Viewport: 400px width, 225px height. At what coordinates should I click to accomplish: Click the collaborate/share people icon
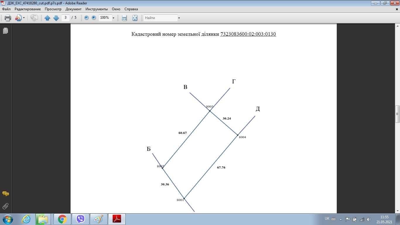18,18
